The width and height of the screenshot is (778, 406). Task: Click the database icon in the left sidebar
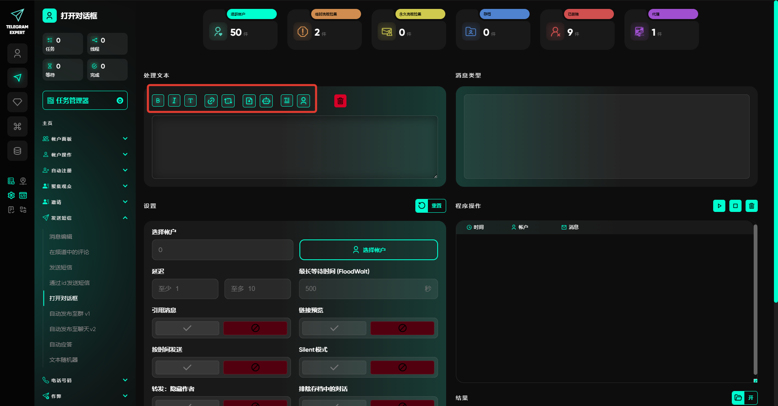17,151
